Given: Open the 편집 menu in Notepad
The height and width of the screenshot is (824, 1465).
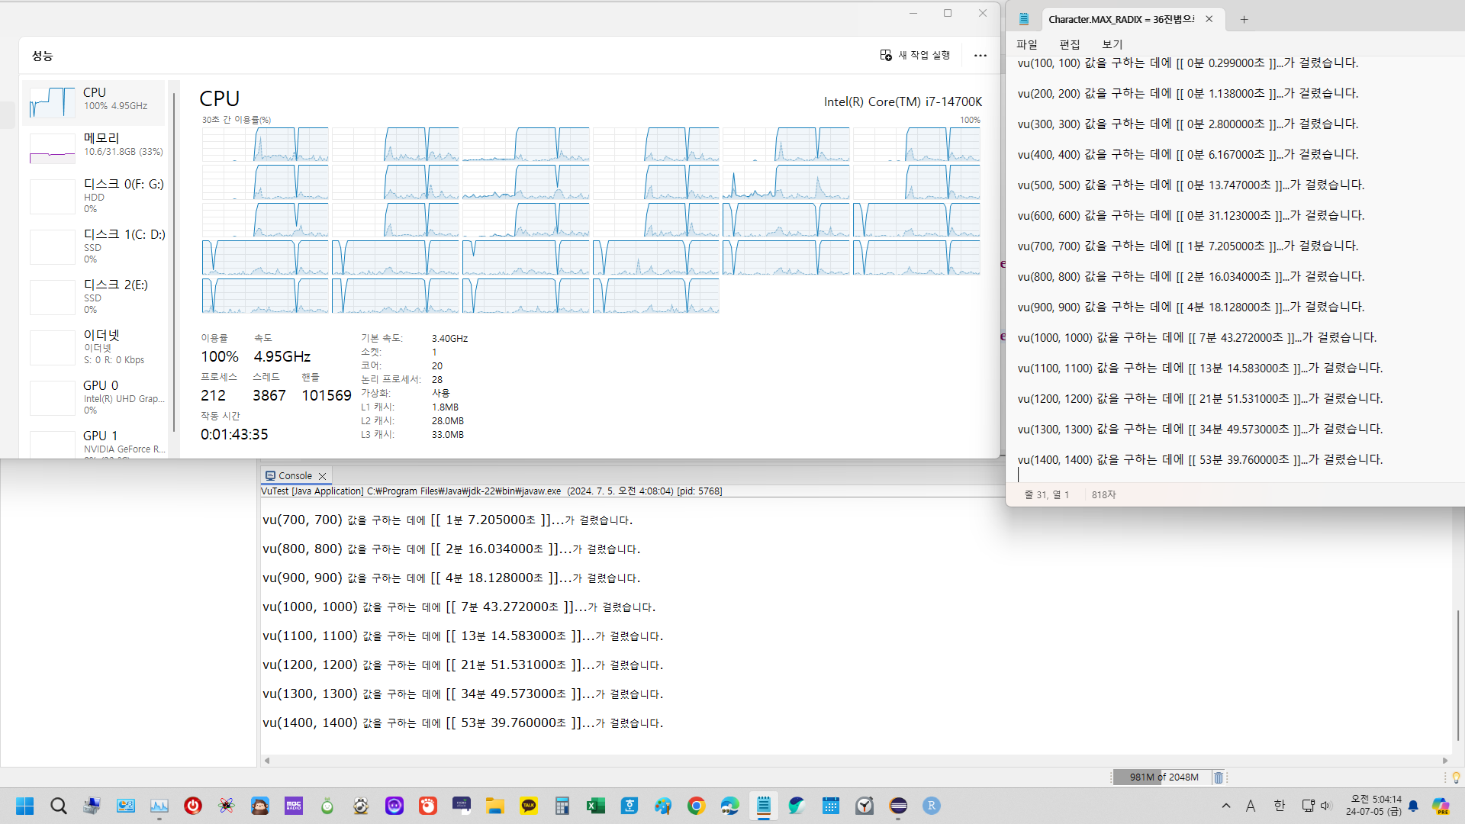Looking at the screenshot, I should pos(1070,44).
